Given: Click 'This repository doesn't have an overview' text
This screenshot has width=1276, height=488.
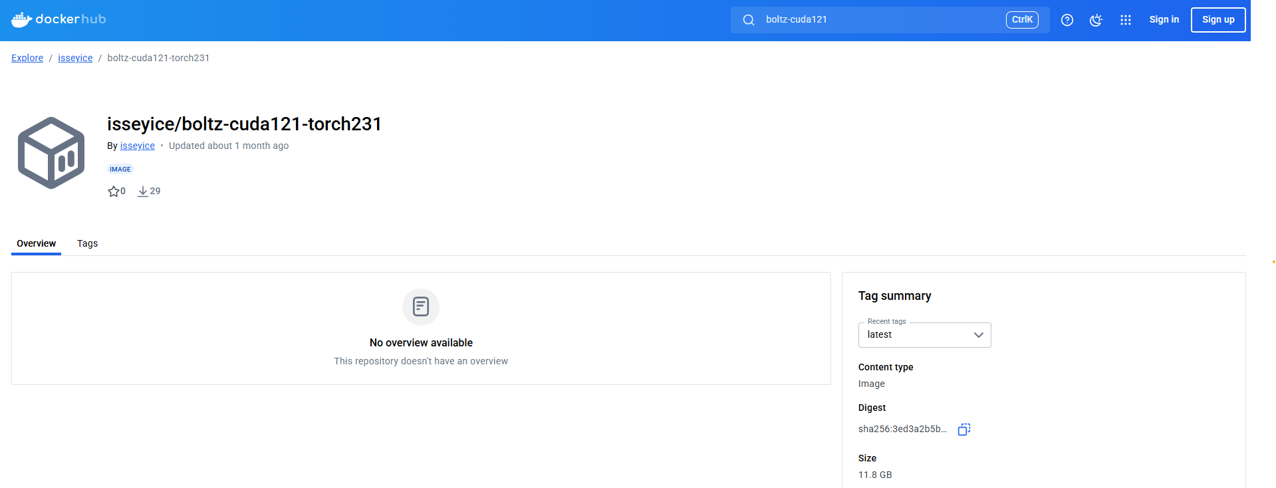Looking at the screenshot, I should 421,361.
